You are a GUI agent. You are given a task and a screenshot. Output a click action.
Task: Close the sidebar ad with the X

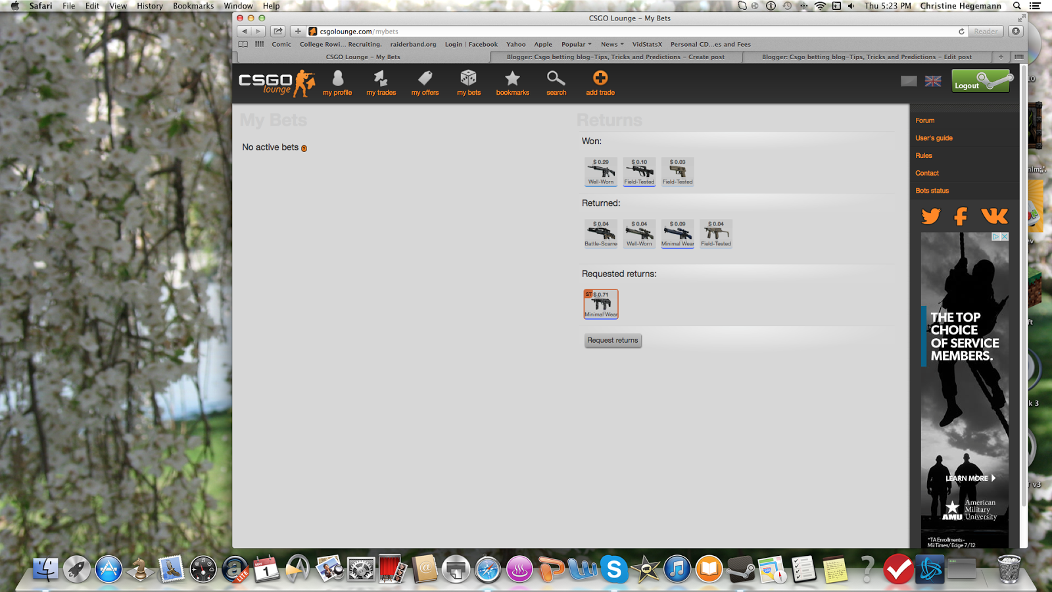pos(1004,237)
